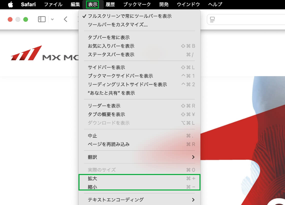
Task: Click the page icon in address bar
Action: pyautogui.click(x=212, y=19)
